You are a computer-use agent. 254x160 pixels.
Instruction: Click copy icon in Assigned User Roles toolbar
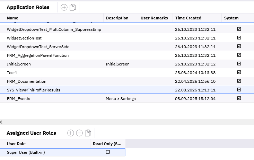click(x=88, y=133)
